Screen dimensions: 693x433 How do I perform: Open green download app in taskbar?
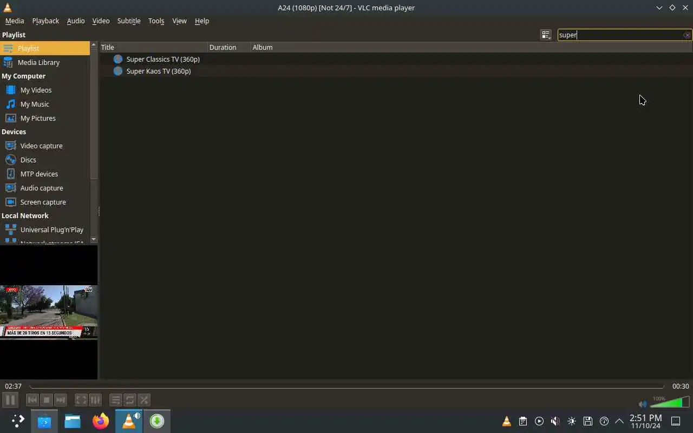coord(157,421)
